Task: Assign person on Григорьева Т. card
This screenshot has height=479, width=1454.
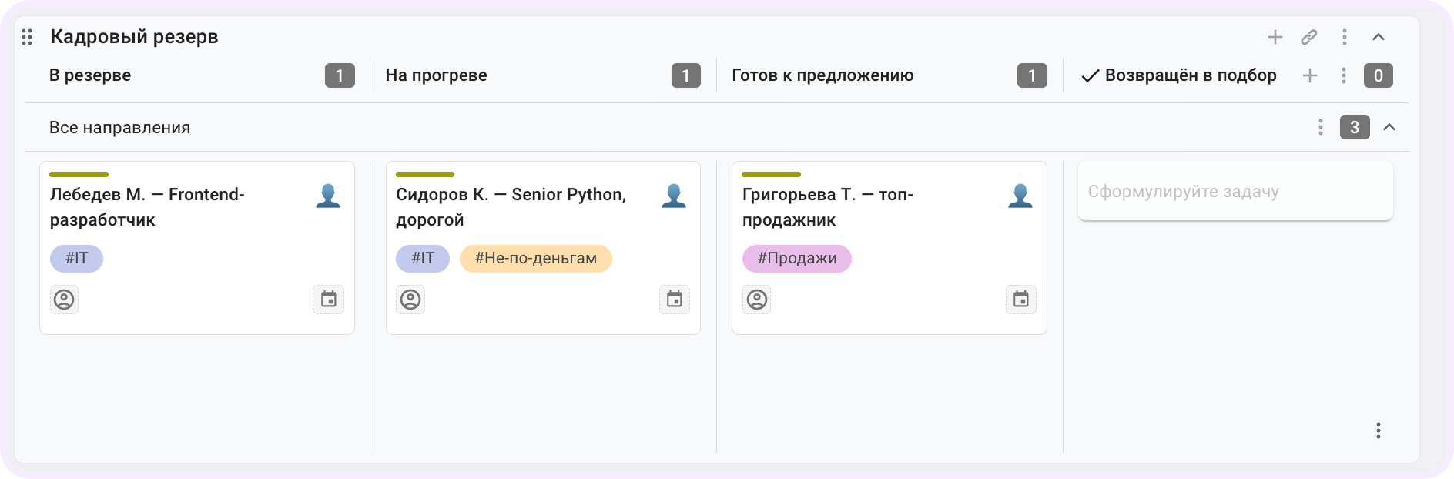Action: tap(757, 299)
